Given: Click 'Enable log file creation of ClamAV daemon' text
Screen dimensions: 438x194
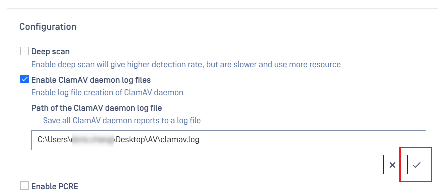Looking at the screenshot, I should tap(107, 92).
